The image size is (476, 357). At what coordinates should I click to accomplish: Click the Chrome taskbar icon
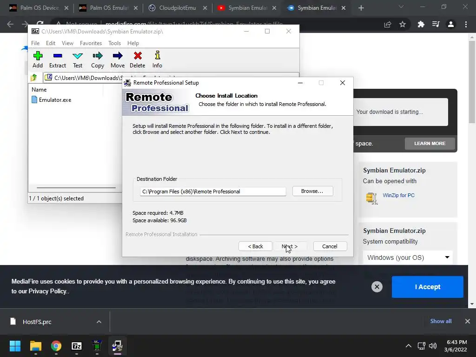pyautogui.click(x=56, y=346)
